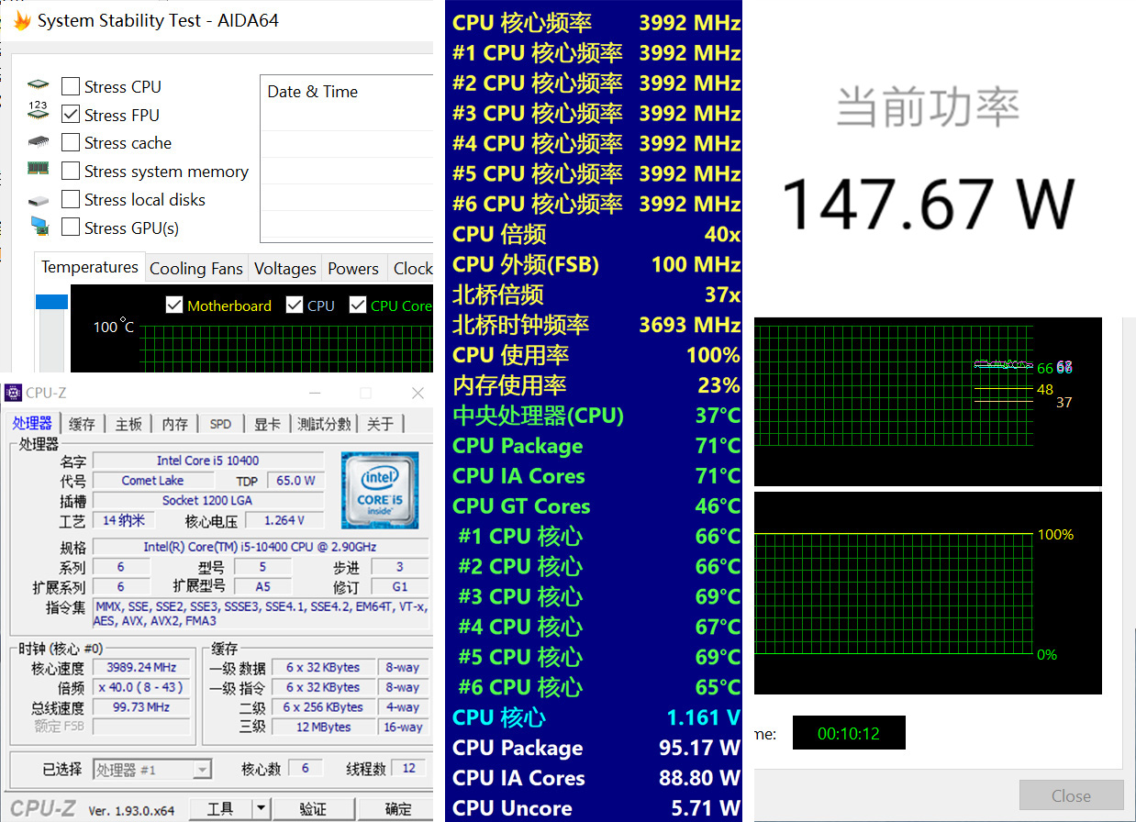Screen dimensions: 1136x822
Task: Click the Intel Core i5 10400 name field
Action: [207, 461]
